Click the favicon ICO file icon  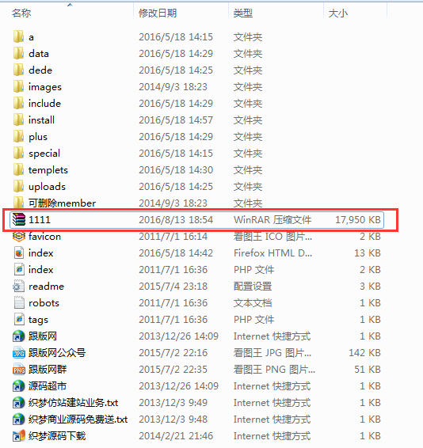pos(19,237)
